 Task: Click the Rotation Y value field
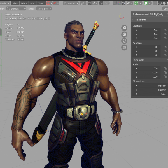point(146,51)
